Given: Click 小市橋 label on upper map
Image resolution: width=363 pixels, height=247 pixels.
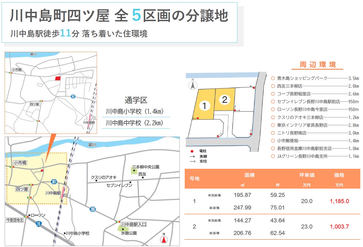Looking at the screenshot, I should tap(17, 70).
